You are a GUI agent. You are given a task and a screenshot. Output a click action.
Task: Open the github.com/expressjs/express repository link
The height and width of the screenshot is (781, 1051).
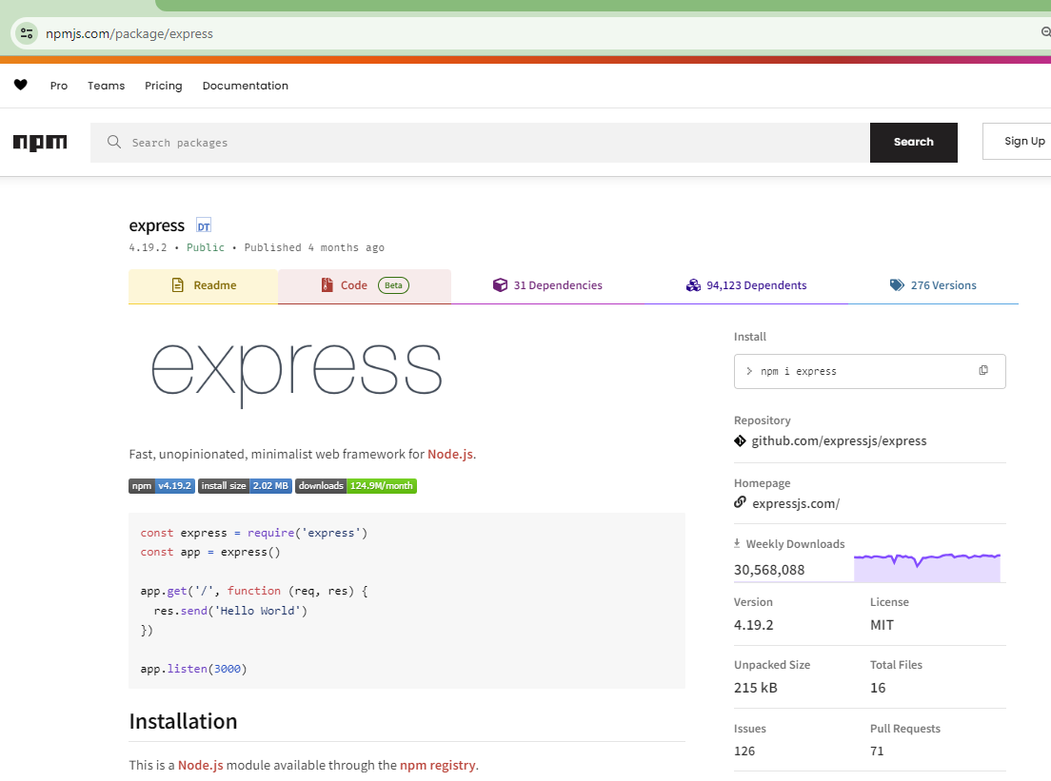click(x=839, y=440)
